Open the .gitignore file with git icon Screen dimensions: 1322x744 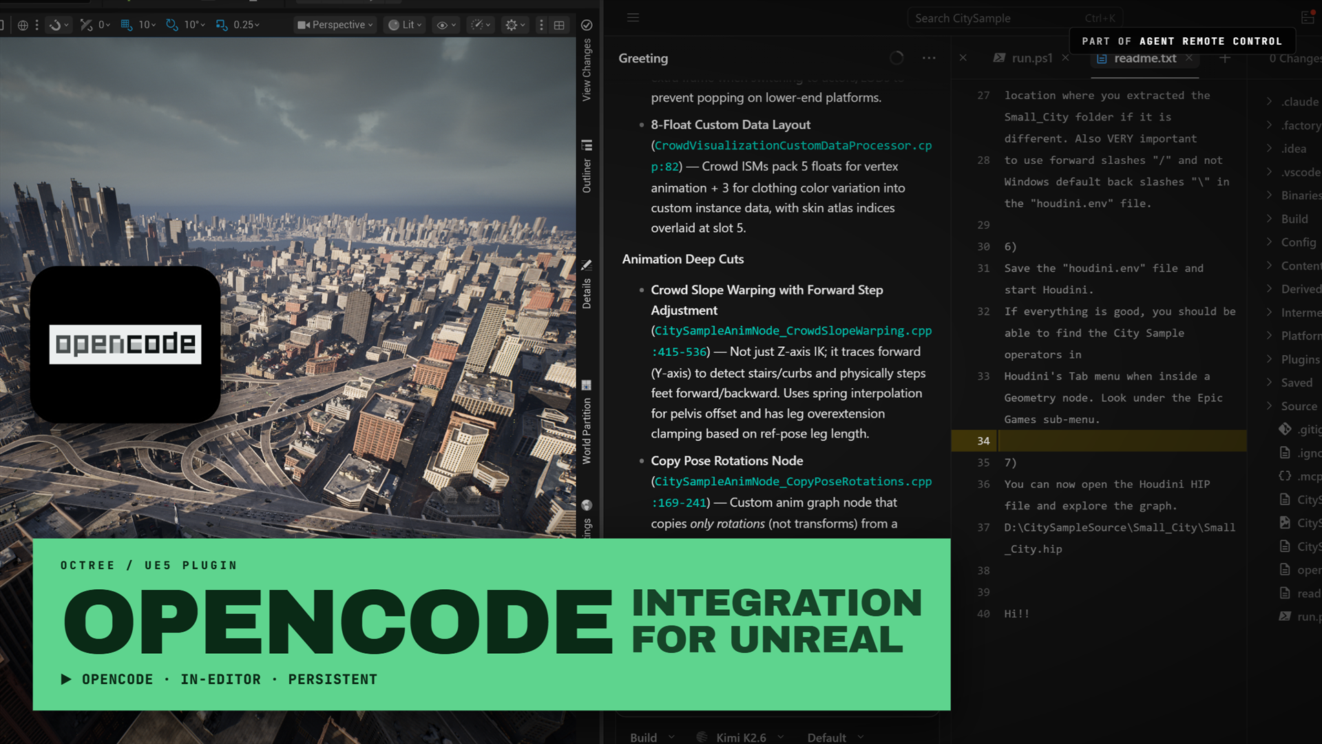coord(1300,429)
